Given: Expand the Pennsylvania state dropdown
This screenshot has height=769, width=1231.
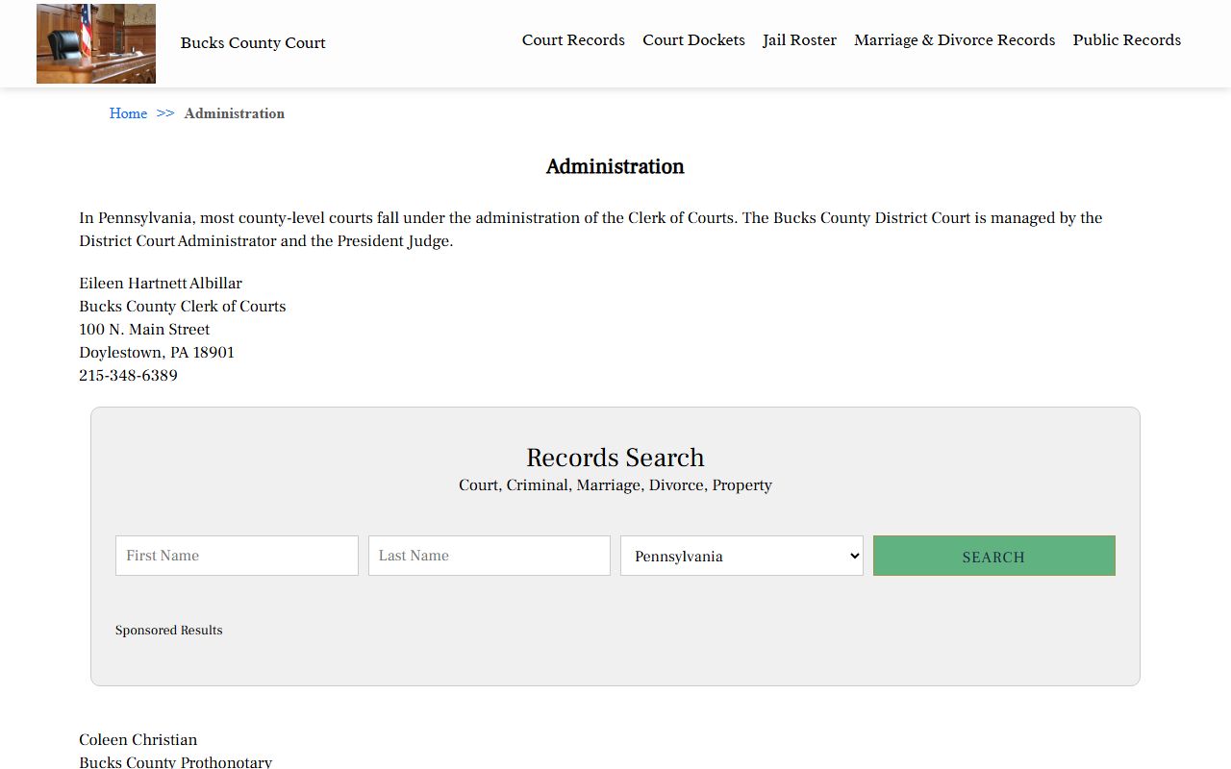Looking at the screenshot, I should pyautogui.click(x=741, y=556).
